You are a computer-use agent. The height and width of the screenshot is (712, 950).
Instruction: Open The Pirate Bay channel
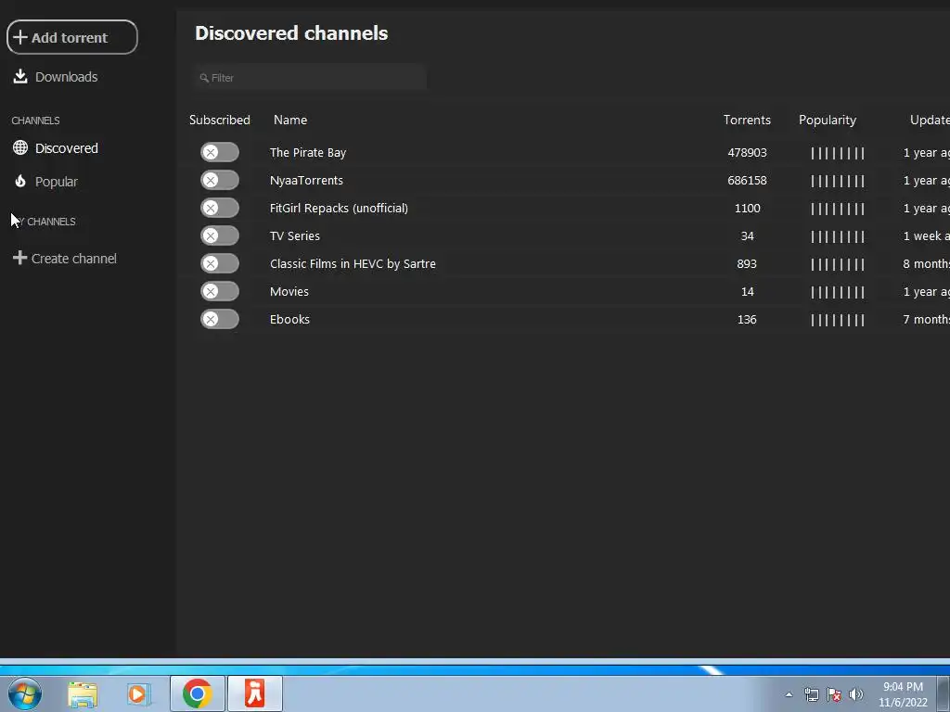click(x=308, y=153)
